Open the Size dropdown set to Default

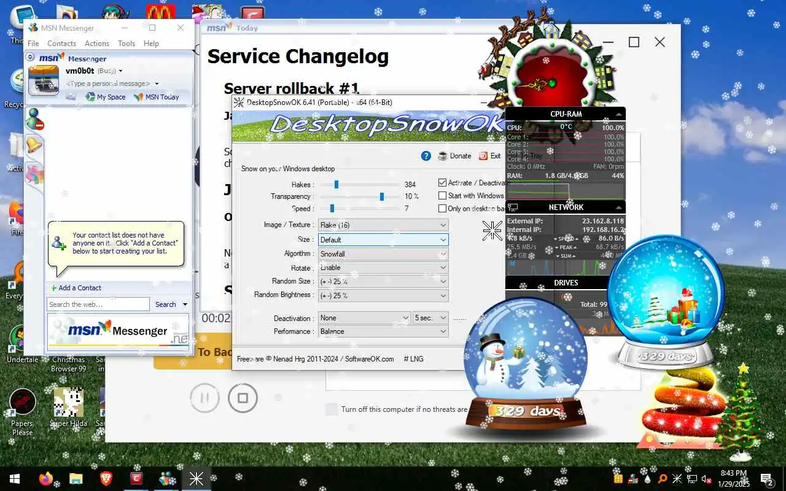[383, 239]
